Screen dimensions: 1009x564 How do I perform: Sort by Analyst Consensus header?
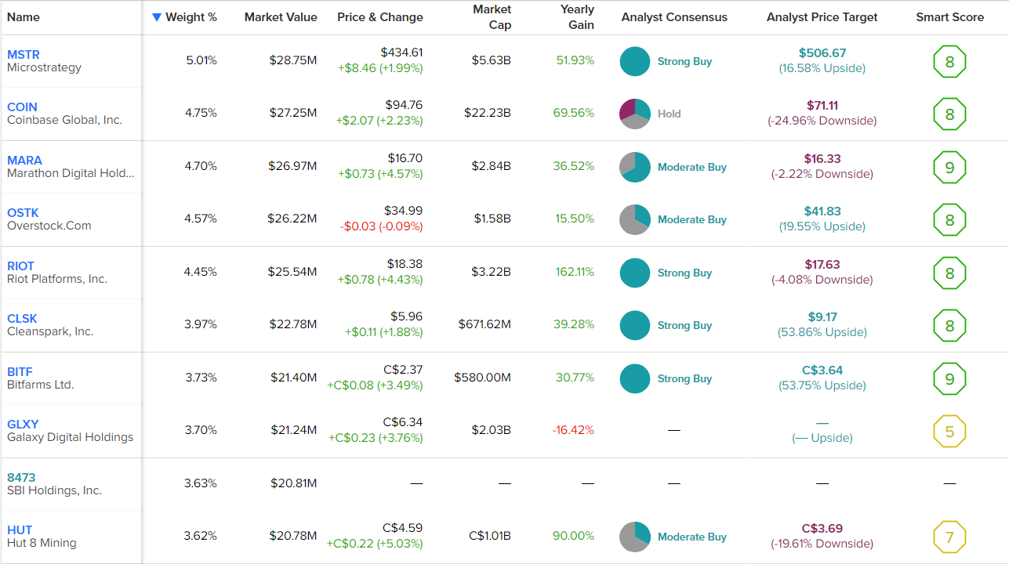pos(674,17)
